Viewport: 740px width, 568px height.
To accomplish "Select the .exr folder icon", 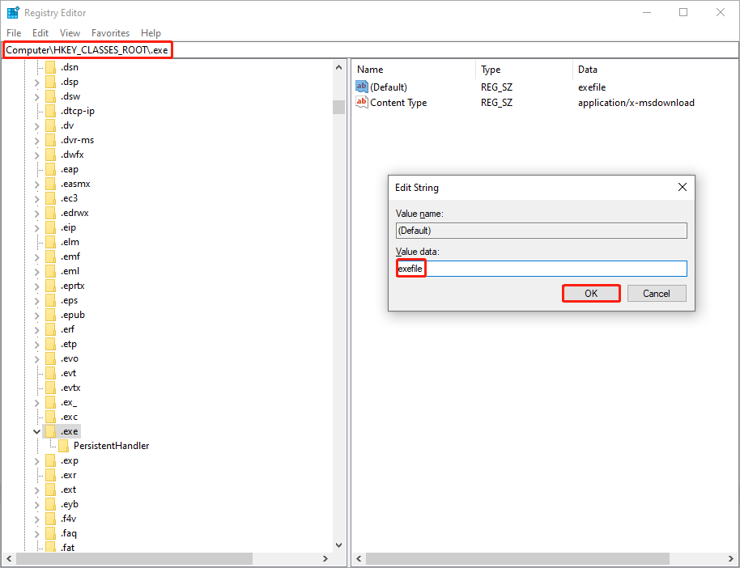I will [50, 475].
